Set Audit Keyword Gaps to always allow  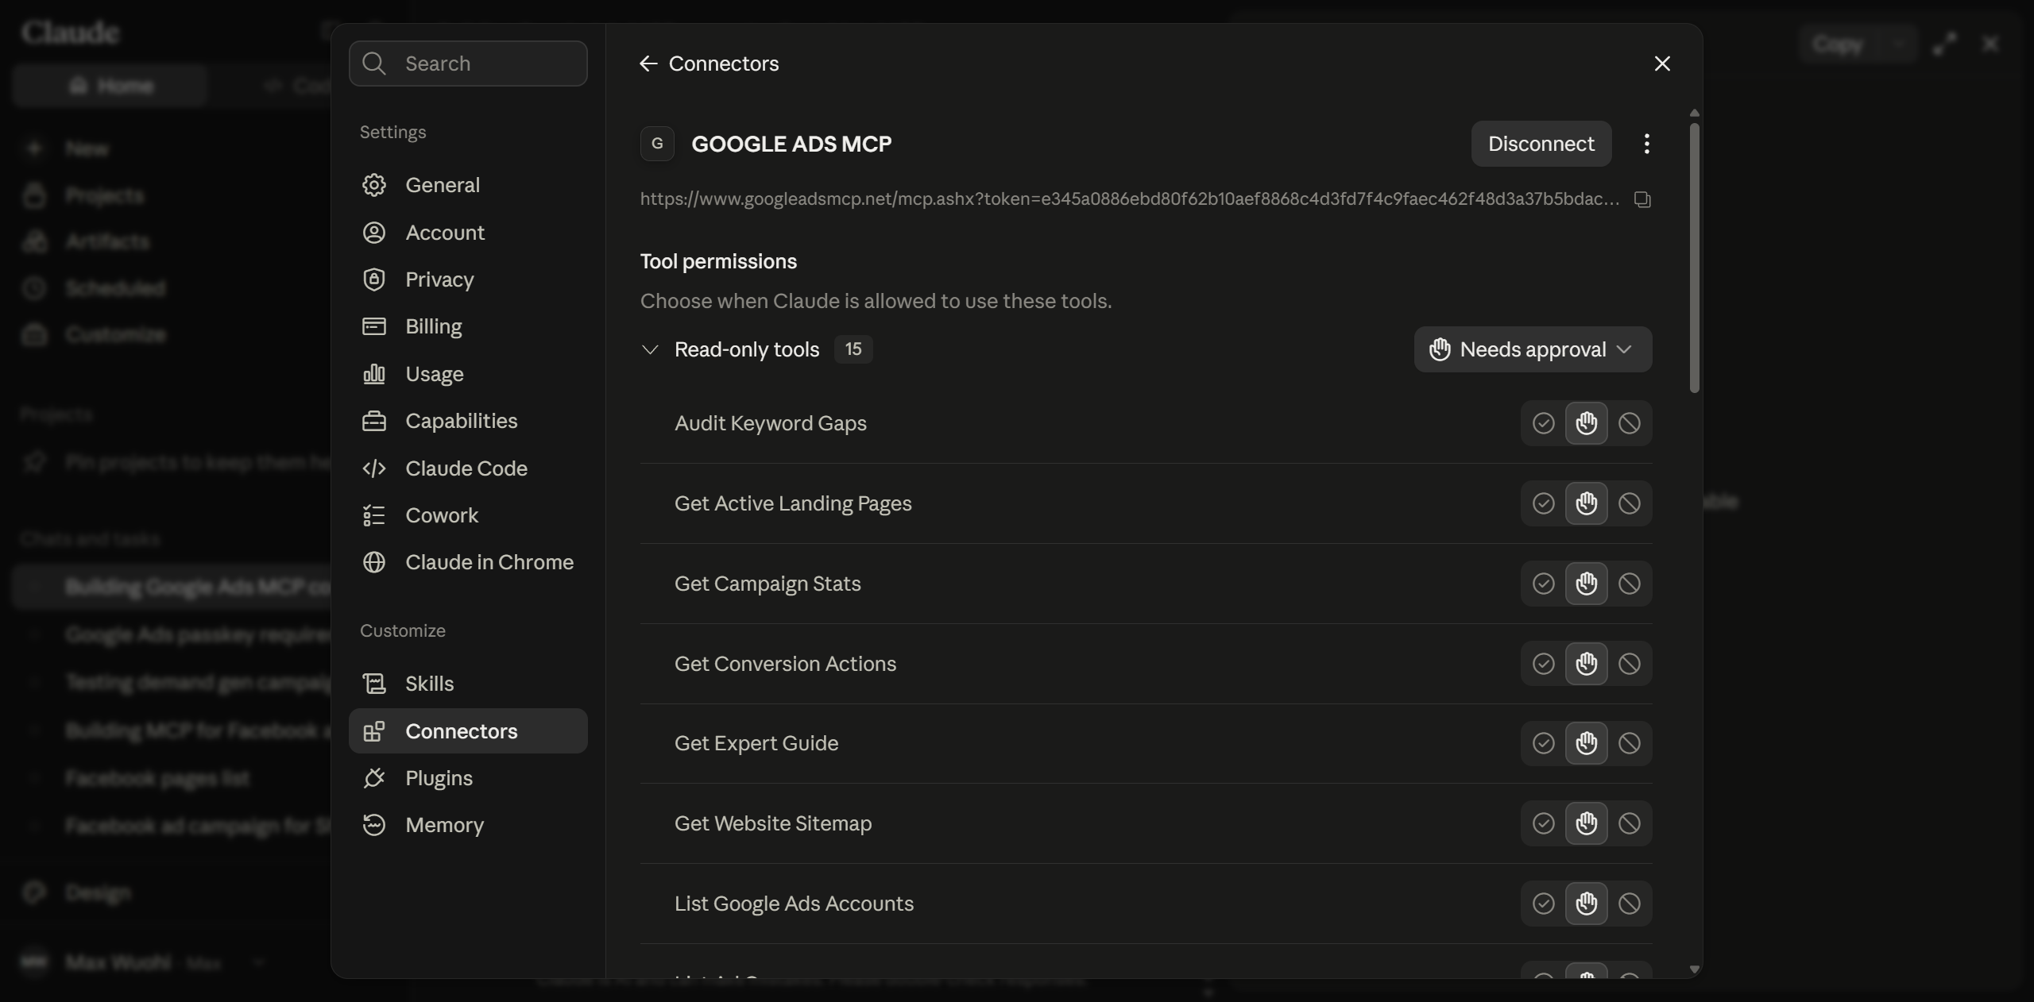point(1543,423)
